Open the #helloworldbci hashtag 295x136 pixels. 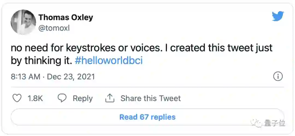pos(108,61)
